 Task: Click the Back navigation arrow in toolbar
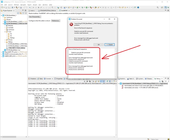coord(125,8)
